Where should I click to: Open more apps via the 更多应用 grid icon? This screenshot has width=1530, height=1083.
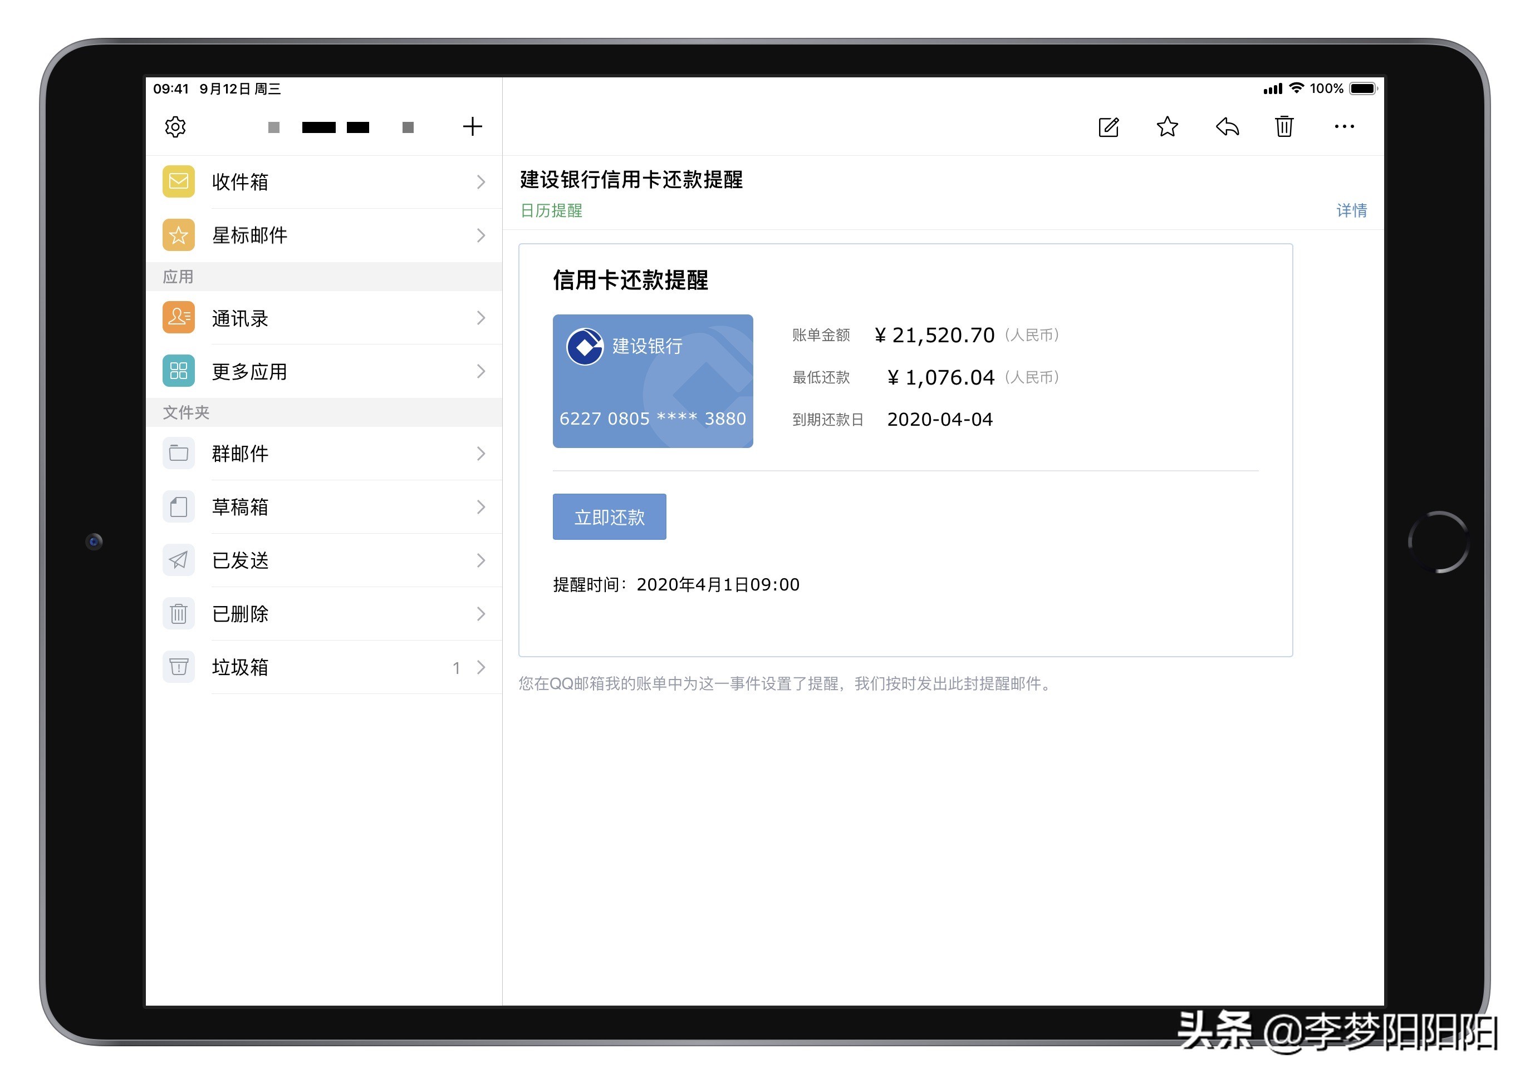pyautogui.click(x=178, y=371)
